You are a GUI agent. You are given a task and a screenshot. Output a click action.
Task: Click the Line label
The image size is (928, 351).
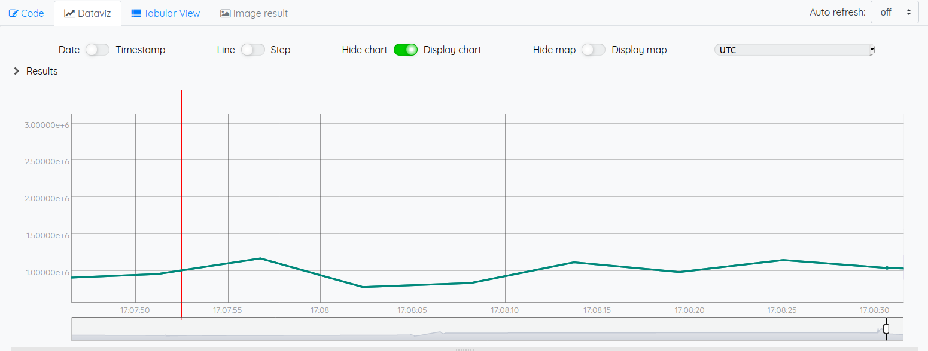226,50
